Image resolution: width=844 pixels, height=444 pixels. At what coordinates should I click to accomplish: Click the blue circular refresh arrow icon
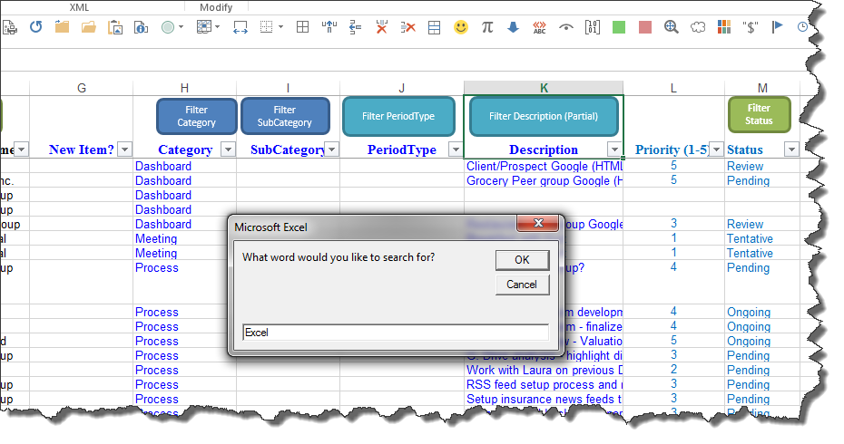[36, 27]
